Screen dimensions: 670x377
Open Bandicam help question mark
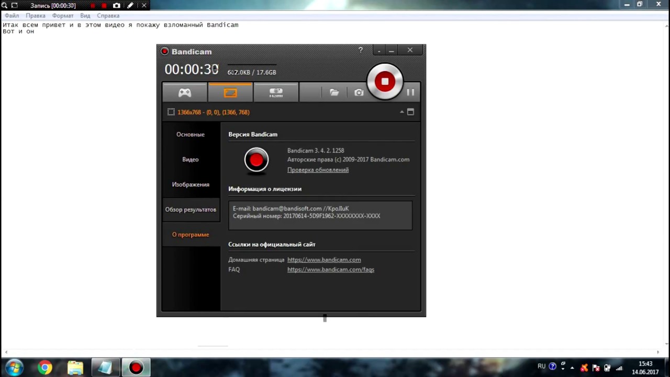(360, 50)
